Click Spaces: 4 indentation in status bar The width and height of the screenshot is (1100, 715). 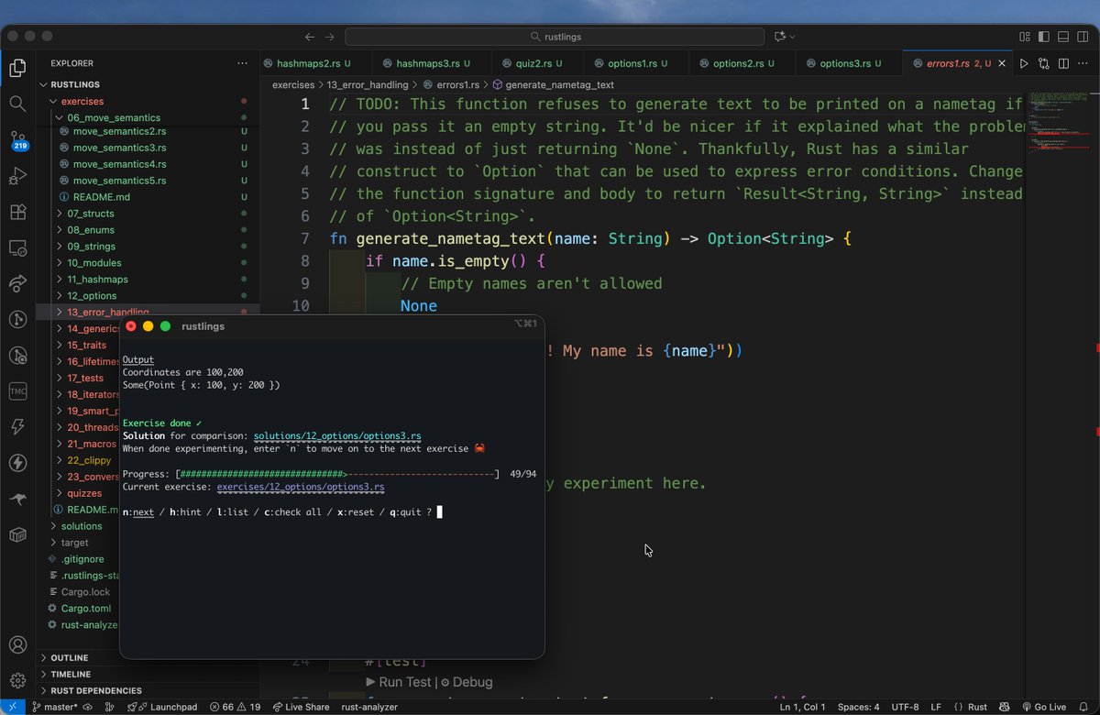click(858, 707)
